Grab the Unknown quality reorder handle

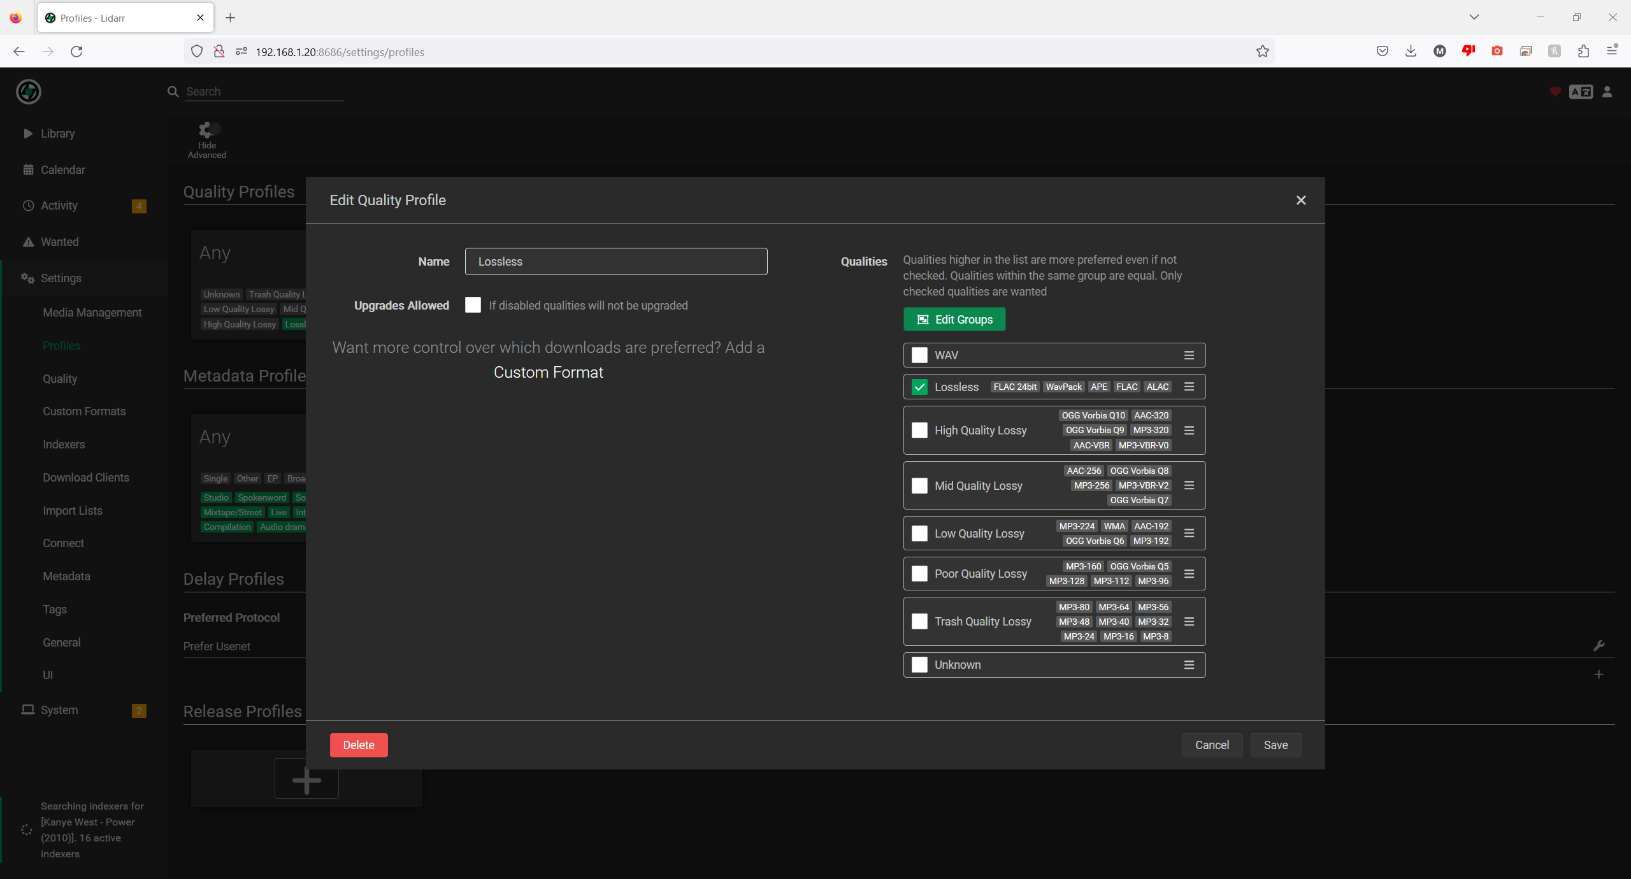tap(1189, 664)
